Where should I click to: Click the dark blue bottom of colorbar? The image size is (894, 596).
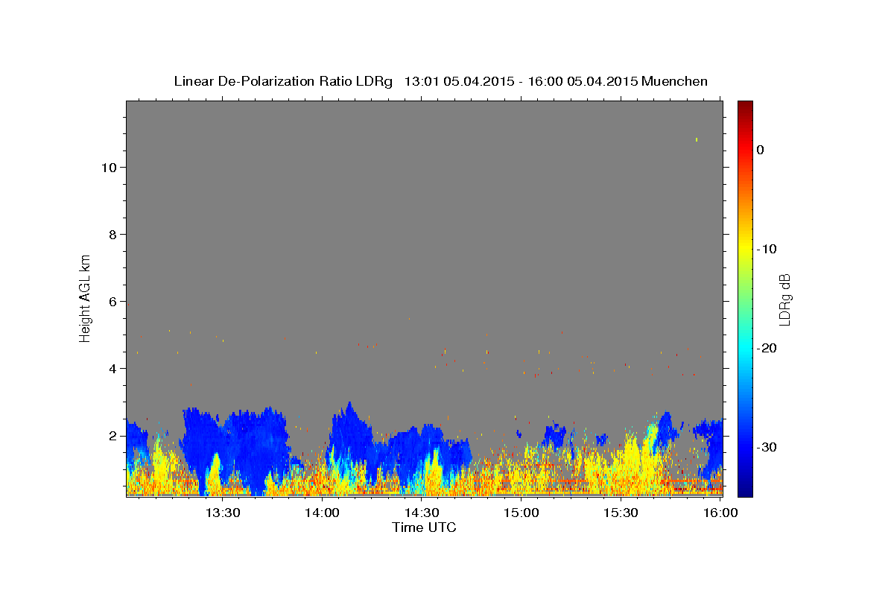point(745,489)
